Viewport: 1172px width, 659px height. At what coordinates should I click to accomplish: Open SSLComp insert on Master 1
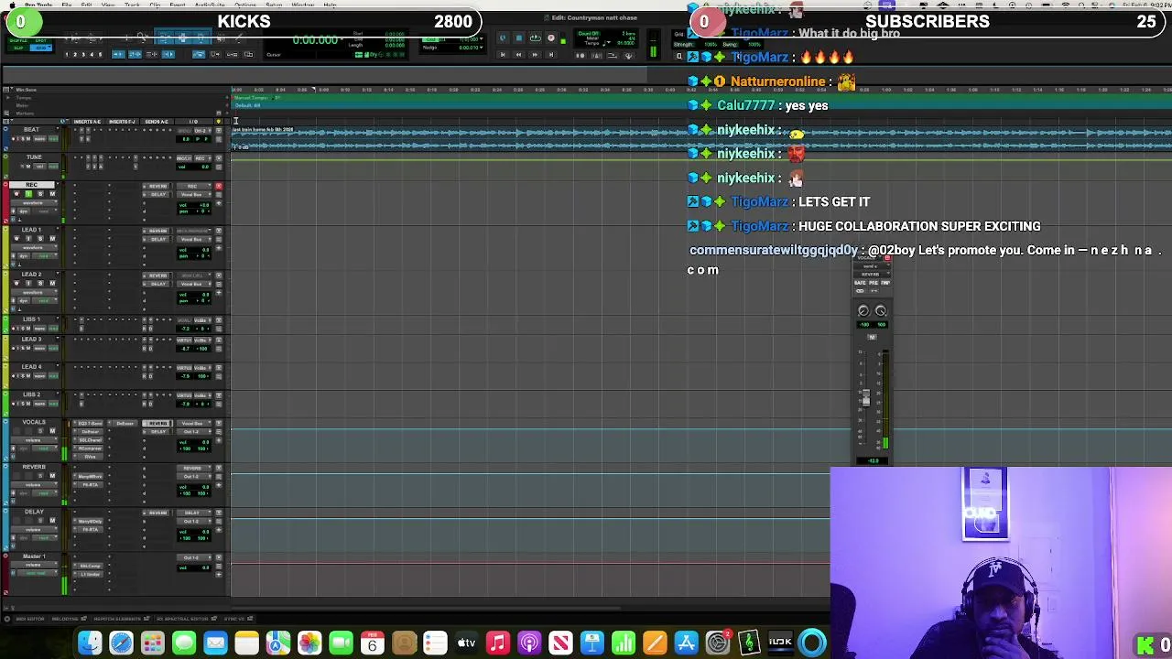click(90, 566)
